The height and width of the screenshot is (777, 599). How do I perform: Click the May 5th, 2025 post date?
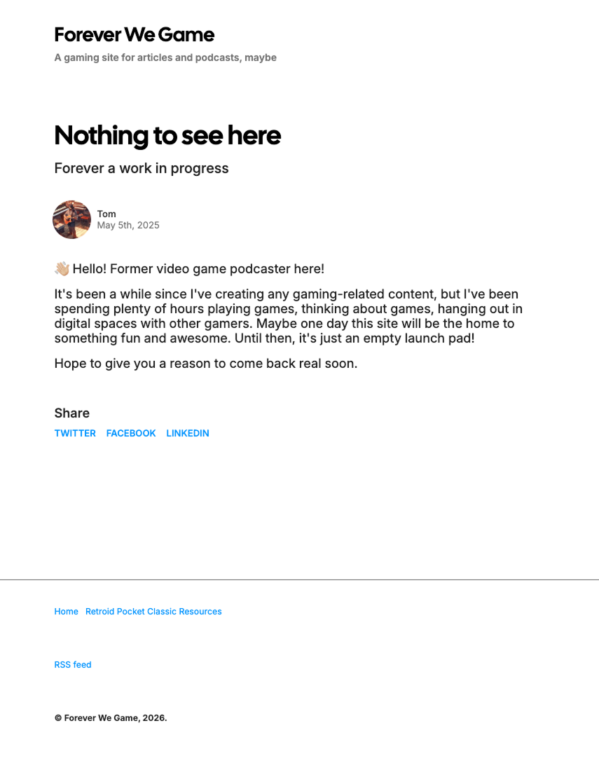coord(128,225)
